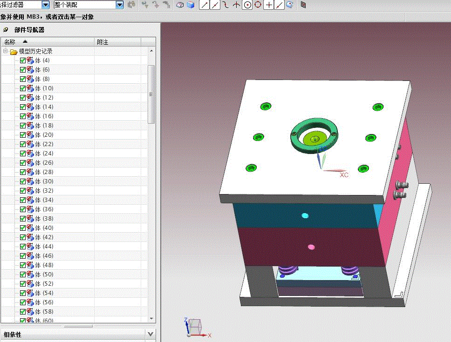Select the blue solid cube toolbar icon
The height and width of the screenshot is (342, 451).
click(x=190, y=5)
